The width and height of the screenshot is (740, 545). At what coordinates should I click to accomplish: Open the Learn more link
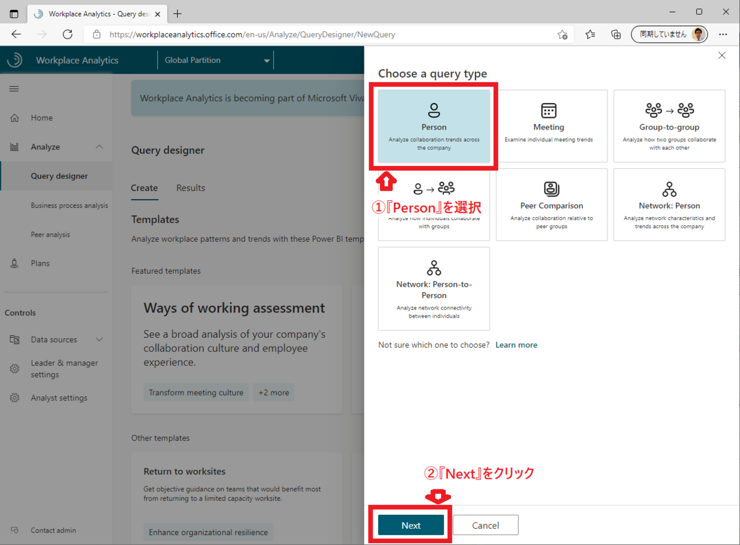(516, 345)
